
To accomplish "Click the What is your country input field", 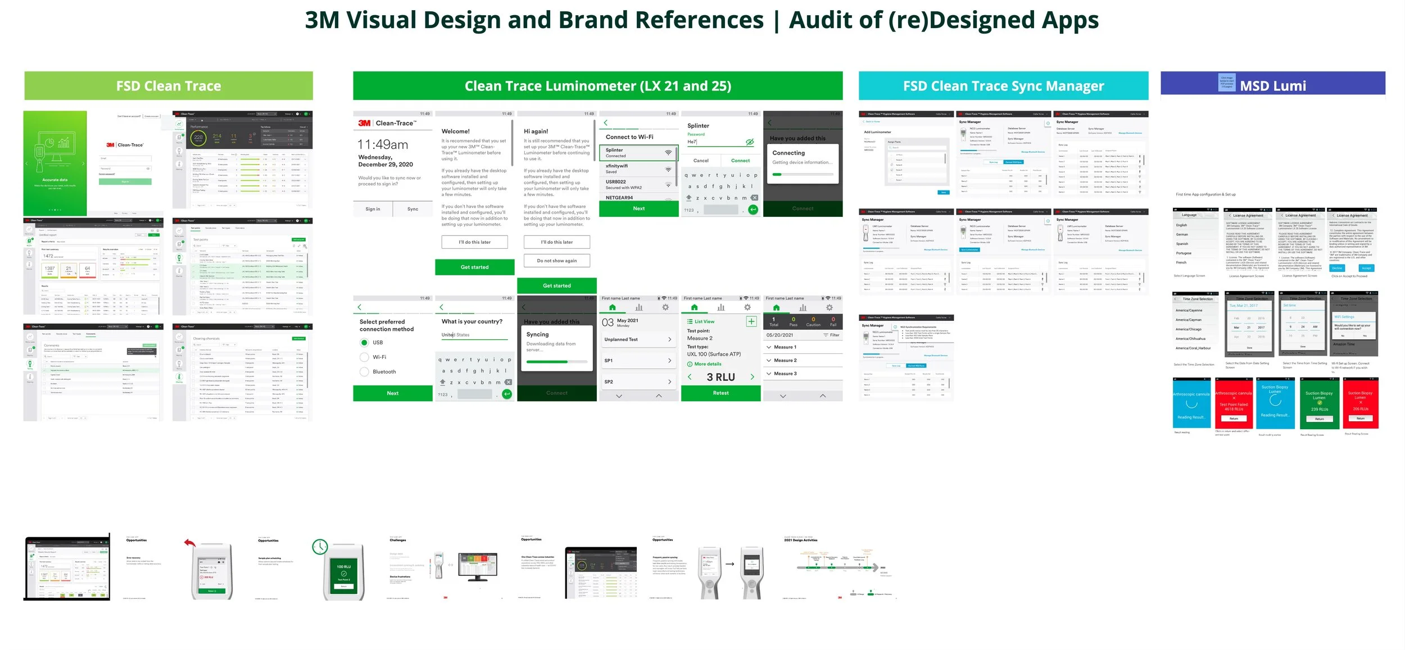I will coord(474,335).
